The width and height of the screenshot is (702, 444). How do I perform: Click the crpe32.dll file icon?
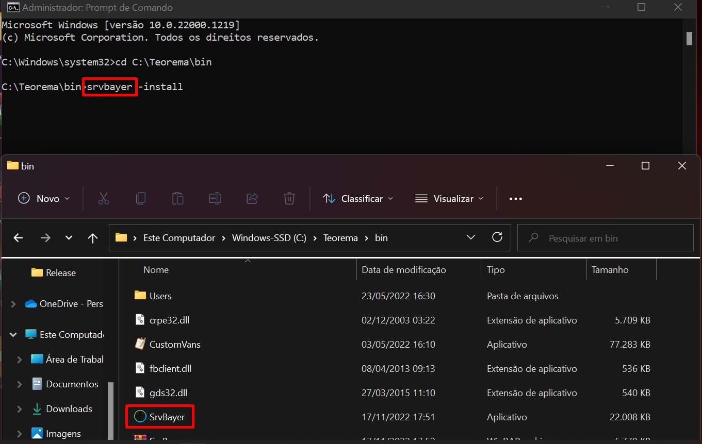[x=140, y=320]
